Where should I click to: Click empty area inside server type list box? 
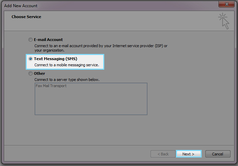[x=91, y=102]
